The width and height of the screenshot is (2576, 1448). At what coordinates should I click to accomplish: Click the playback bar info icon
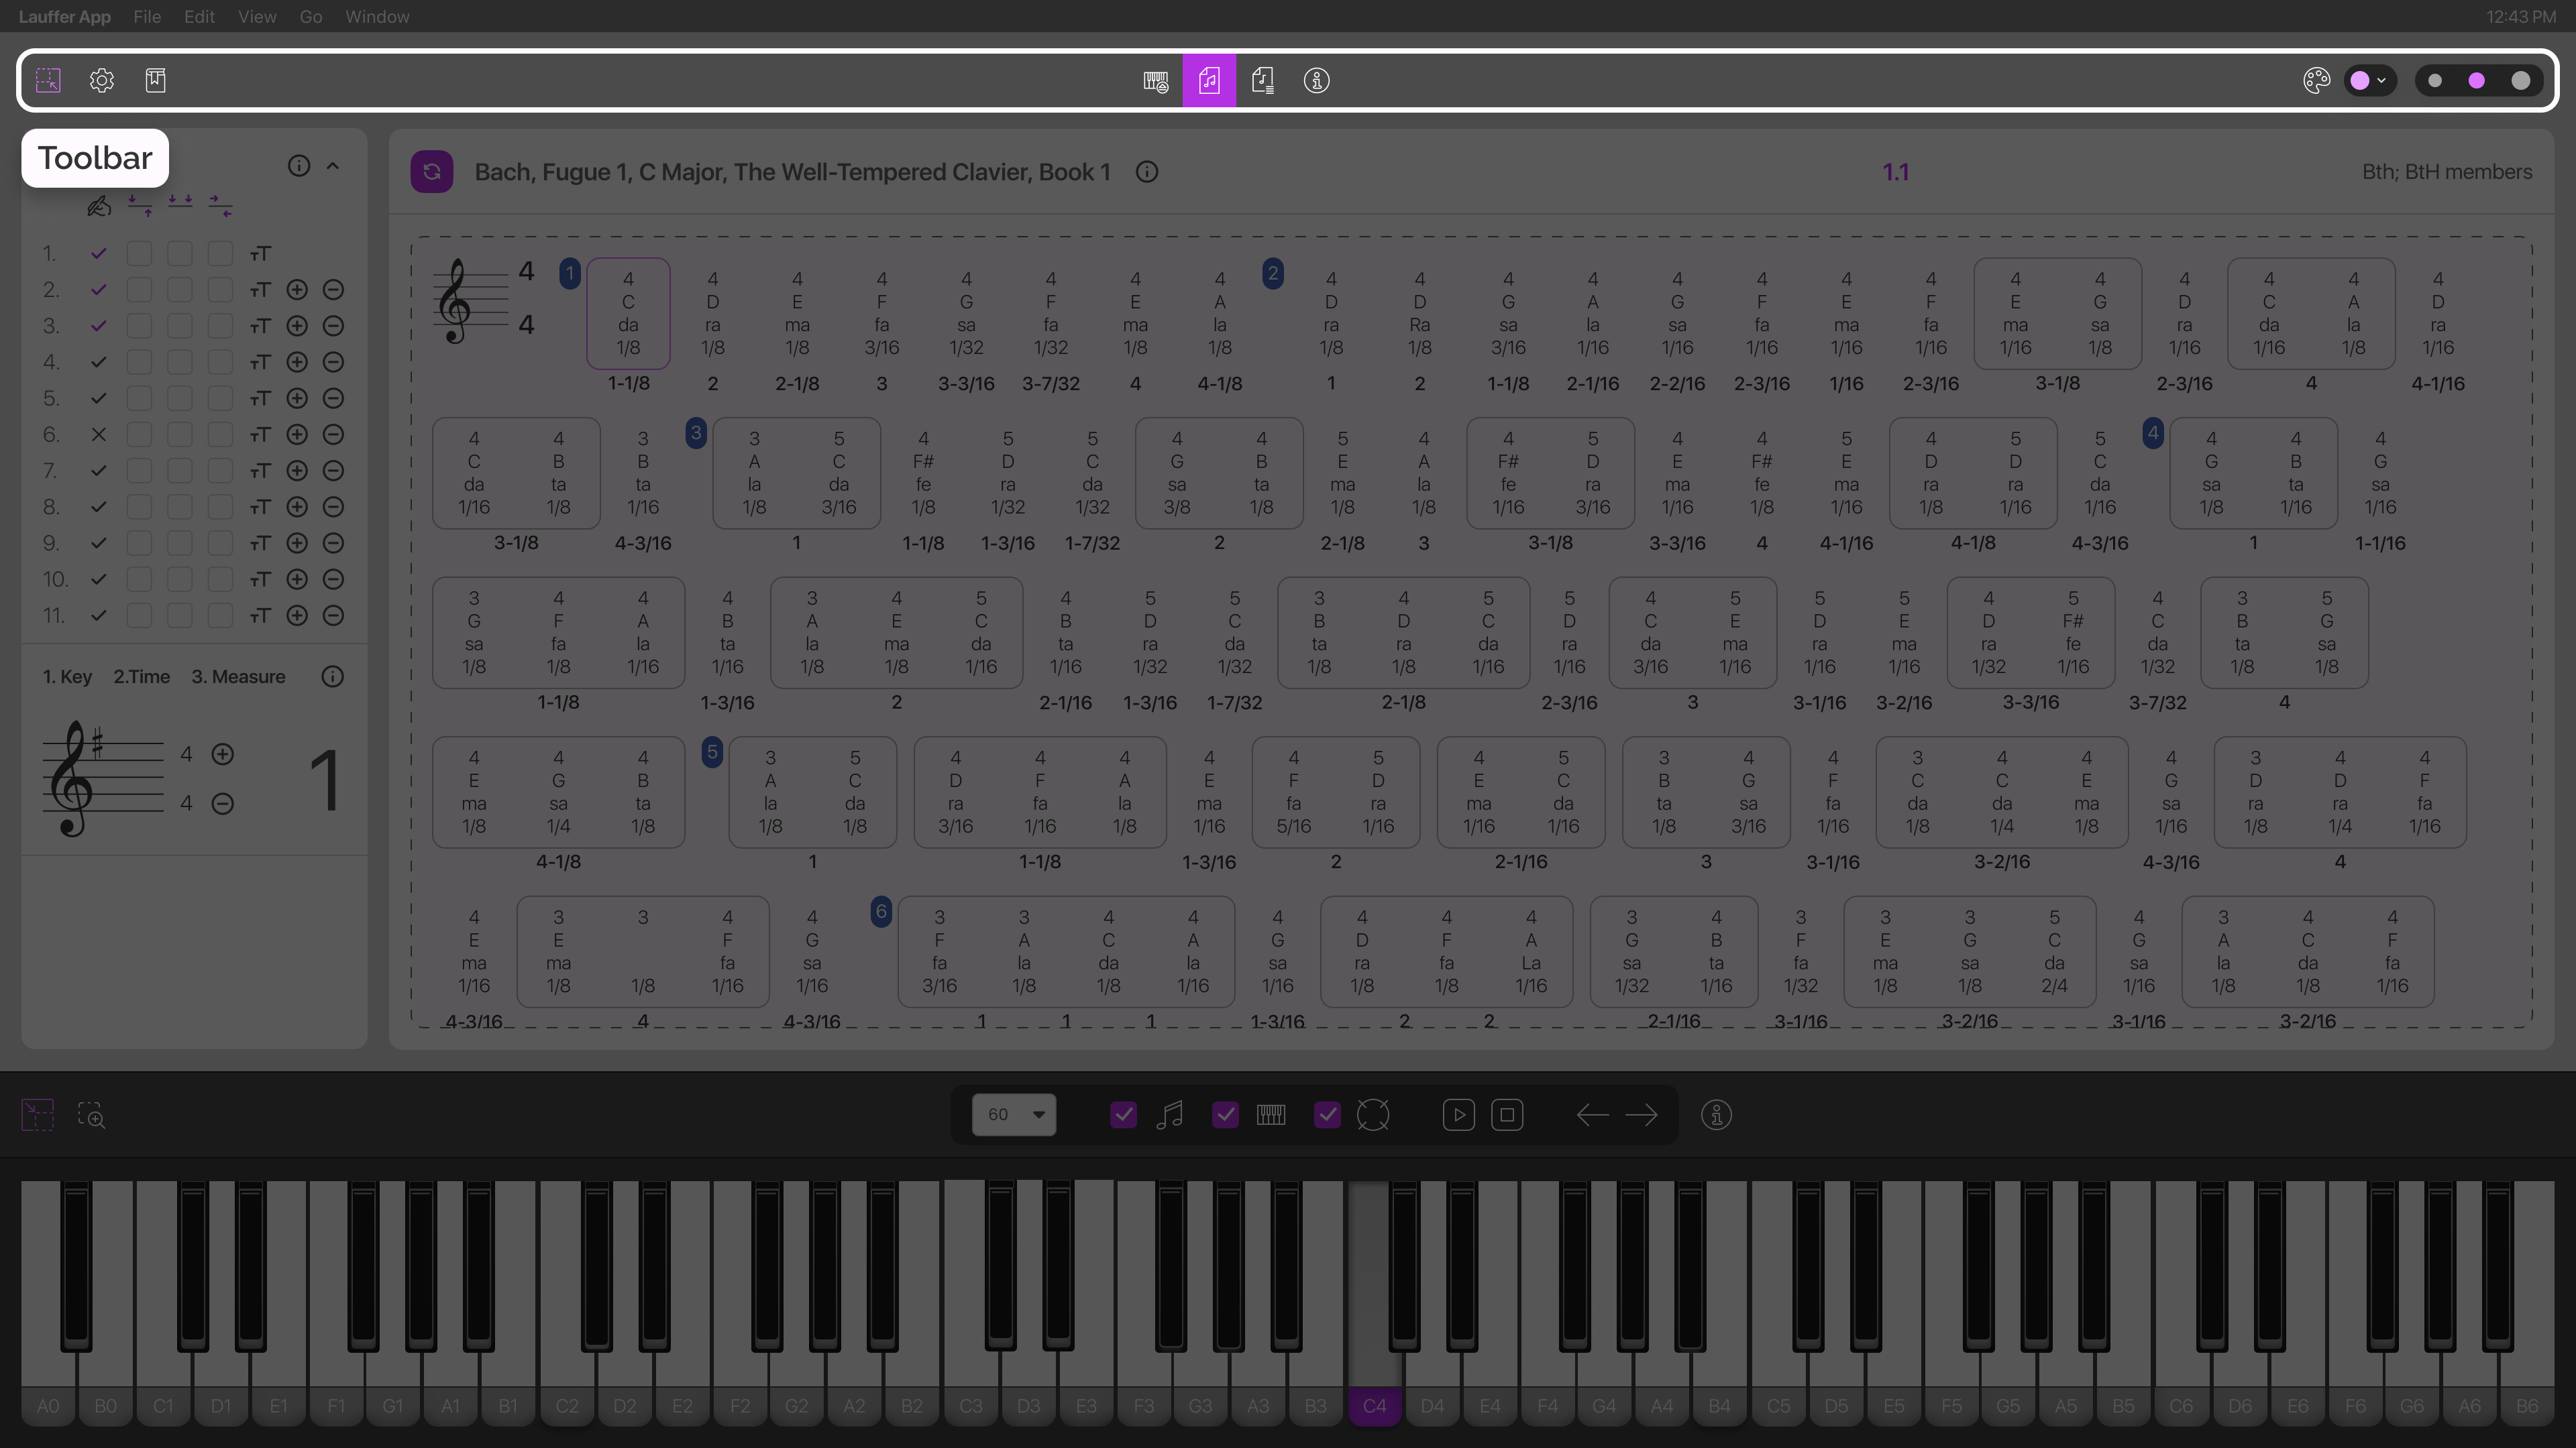click(x=1716, y=1115)
